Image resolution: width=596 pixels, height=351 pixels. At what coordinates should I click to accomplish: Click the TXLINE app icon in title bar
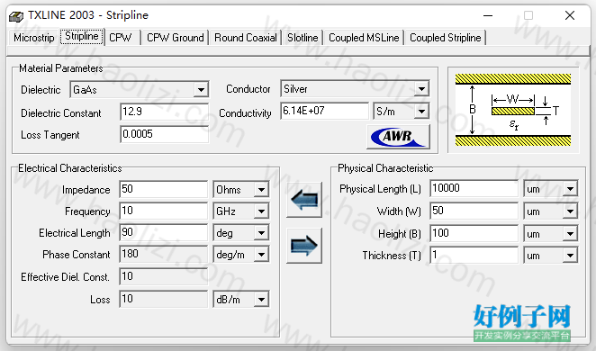16,16
